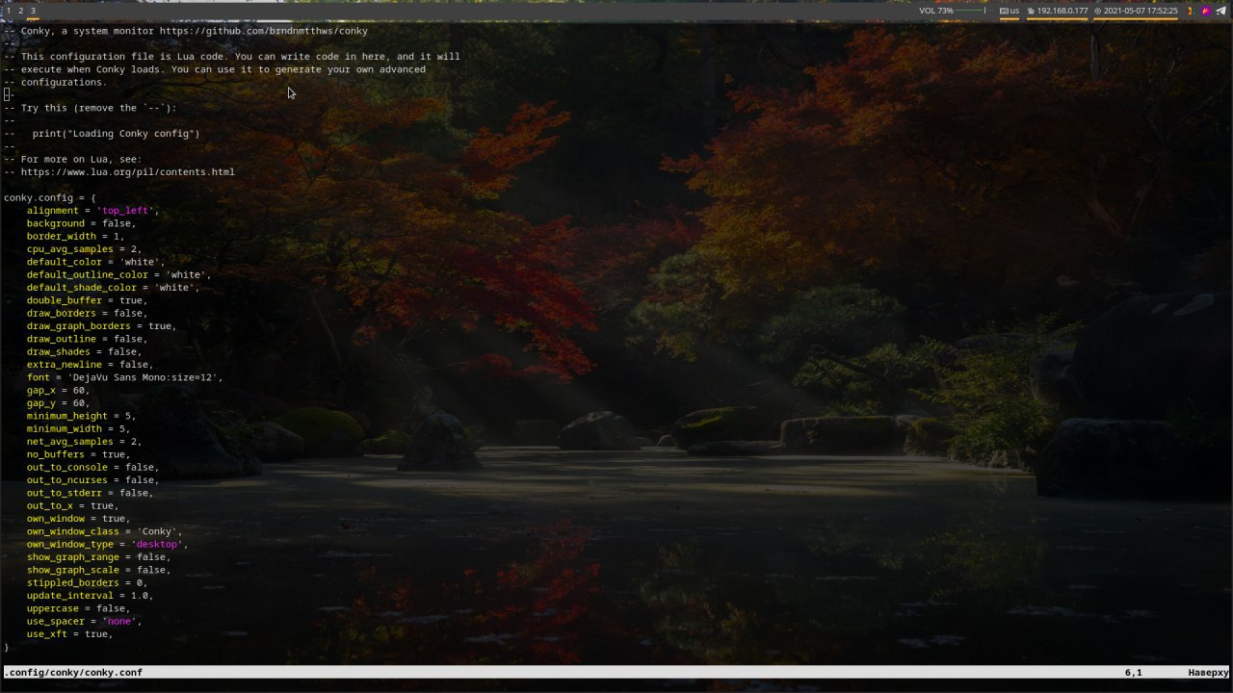Click the 'minimum_width = 5' line
Image resolution: width=1233 pixels, height=693 pixels.
point(78,428)
